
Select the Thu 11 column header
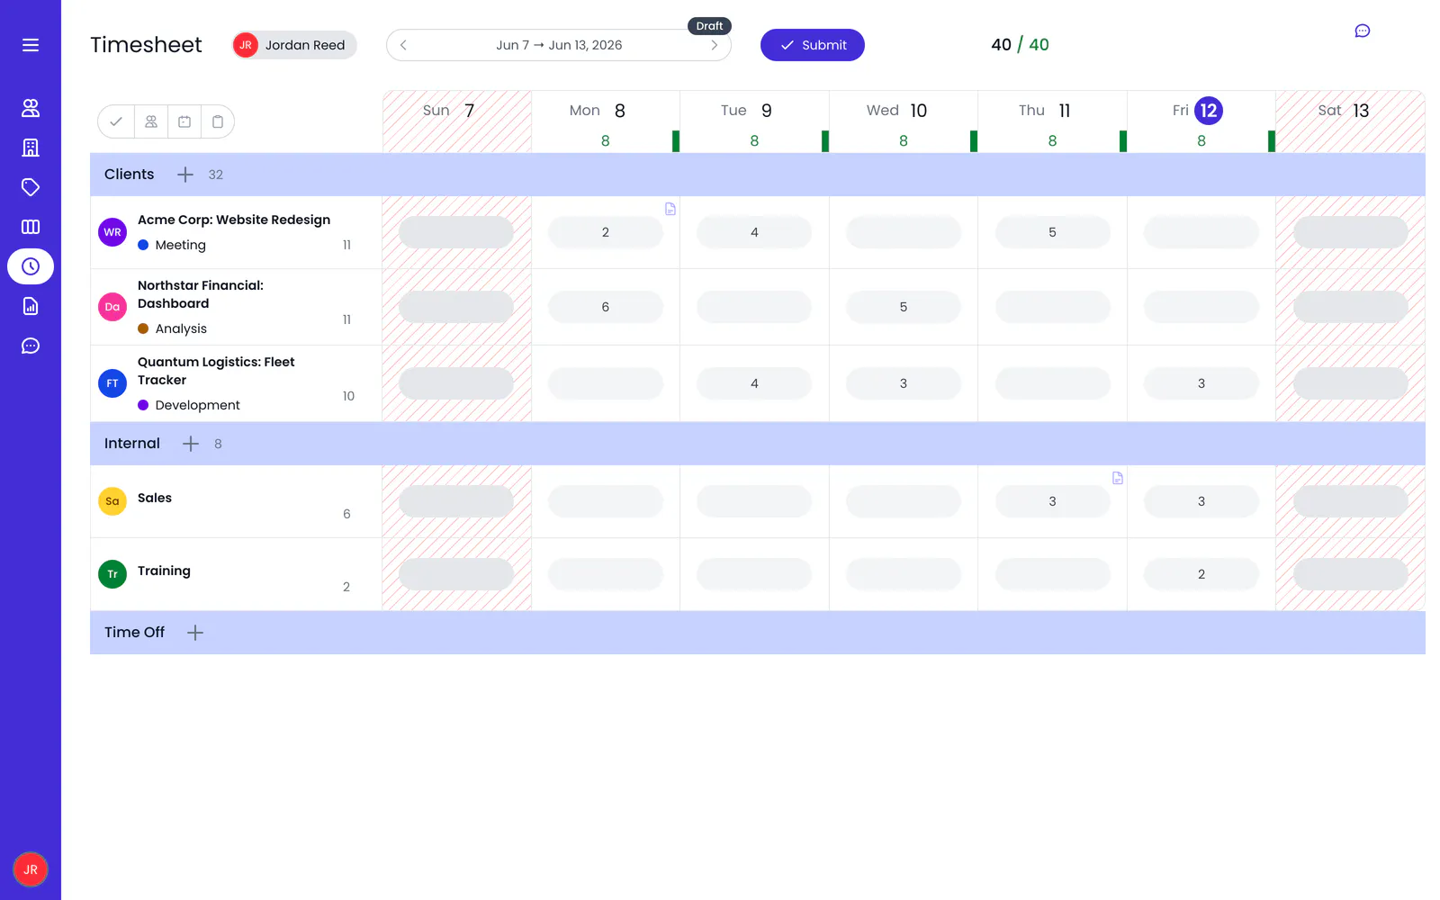pyautogui.click(x=1052, y=121)
